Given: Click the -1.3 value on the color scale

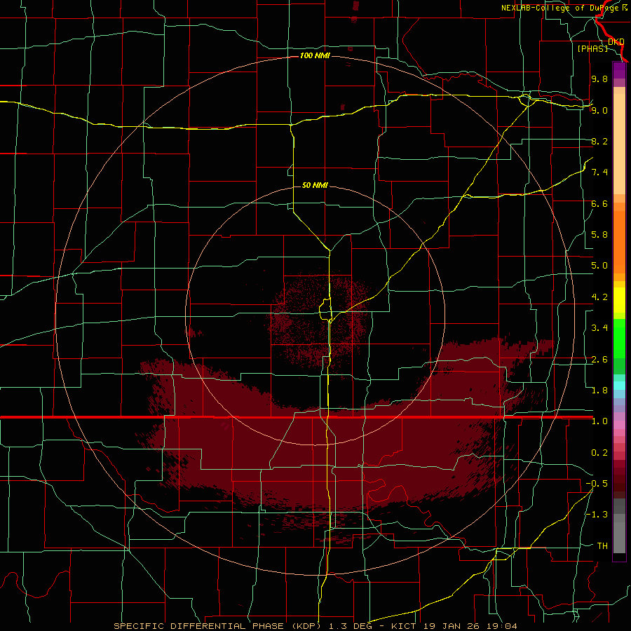Looking at the screenshot, I should coord(597,515).
